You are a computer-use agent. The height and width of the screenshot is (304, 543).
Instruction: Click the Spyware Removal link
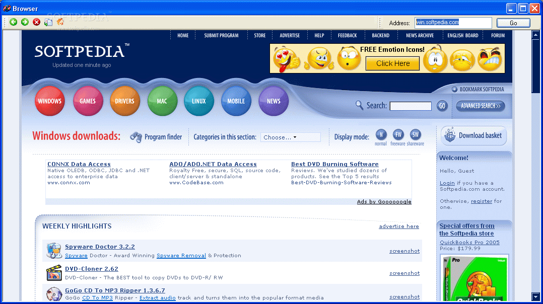[181, 256]
